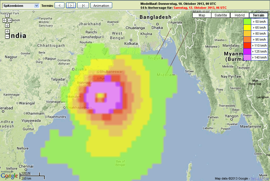This screenshot has width=270, height=181.
Task: Switch to the Map view tab
Action: click(202, 15)
